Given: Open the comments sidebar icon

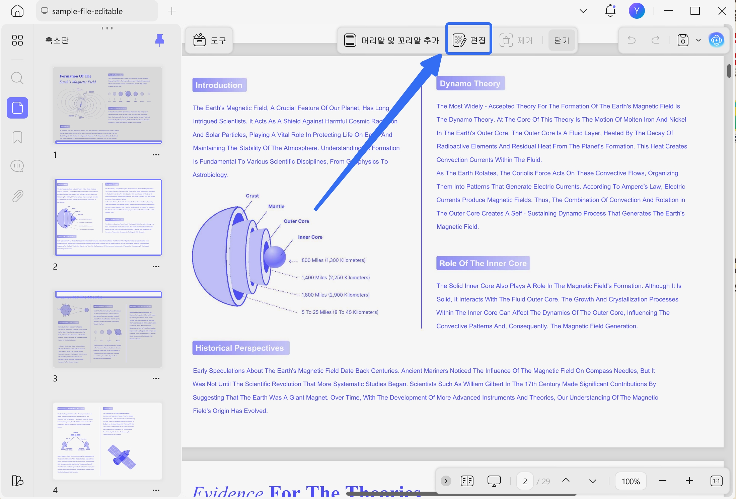Looking at the screenshot, I should coord(17,166).
